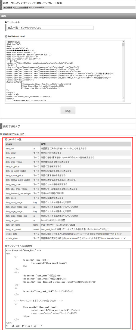Select the item_small_image table cell
The width and height of the screenshot is (136, 330).
click(19, 202)
